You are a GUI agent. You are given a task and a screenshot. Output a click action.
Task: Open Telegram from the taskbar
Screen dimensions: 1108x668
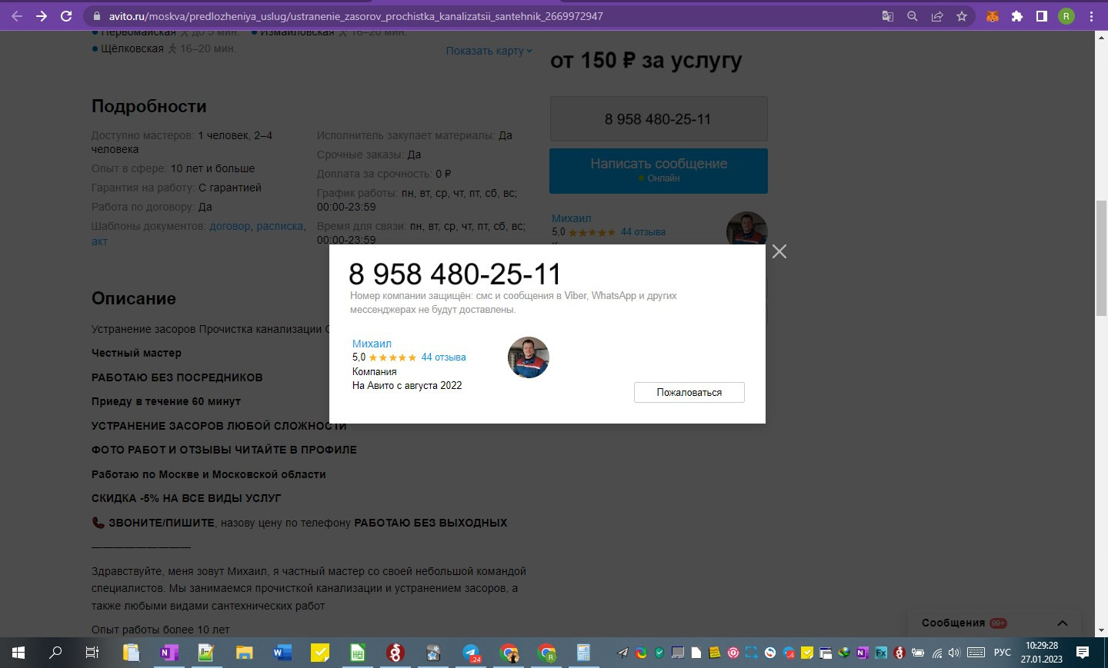tap(471, 653)
